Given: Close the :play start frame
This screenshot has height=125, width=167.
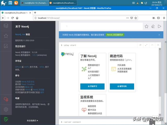Looking at the screenshot, I should 158,45.
